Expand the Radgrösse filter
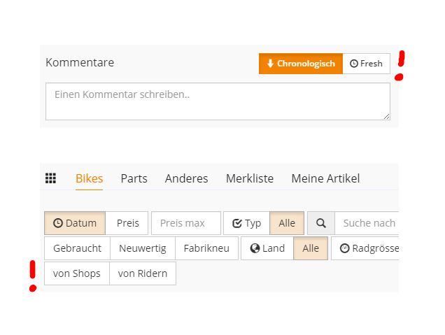The width and height of the screenshot is (445, 335). tap(365, 248)
